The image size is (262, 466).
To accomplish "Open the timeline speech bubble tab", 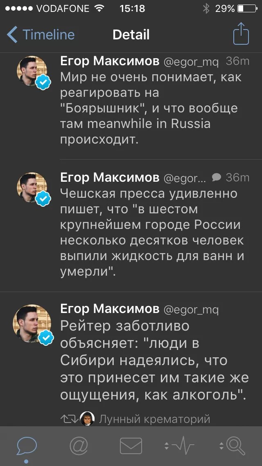I will [x=27, y=446].
